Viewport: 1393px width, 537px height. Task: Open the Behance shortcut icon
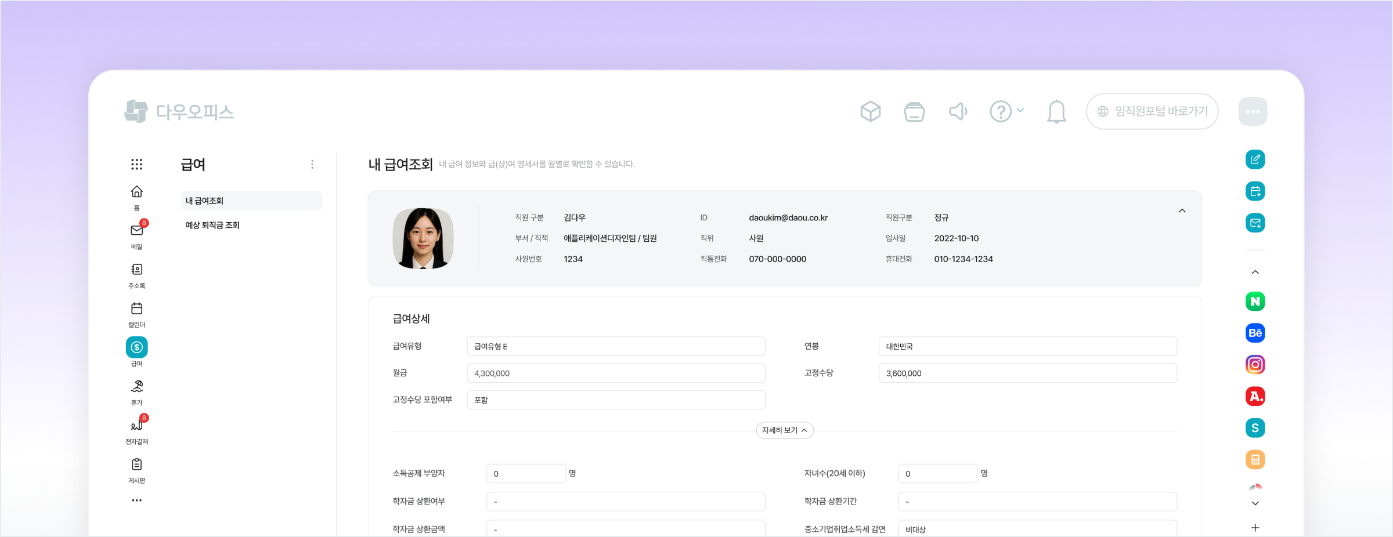coord(1255,333)
